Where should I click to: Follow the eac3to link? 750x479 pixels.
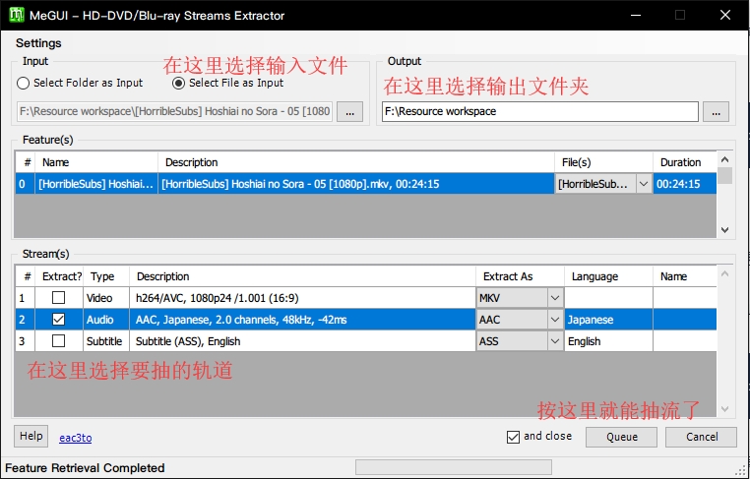click(x=75, y=438)
